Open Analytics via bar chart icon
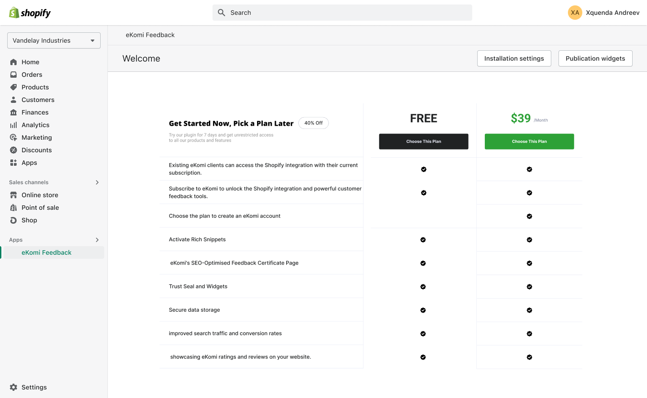Screen dimensions: 647x398 (13, 125)
